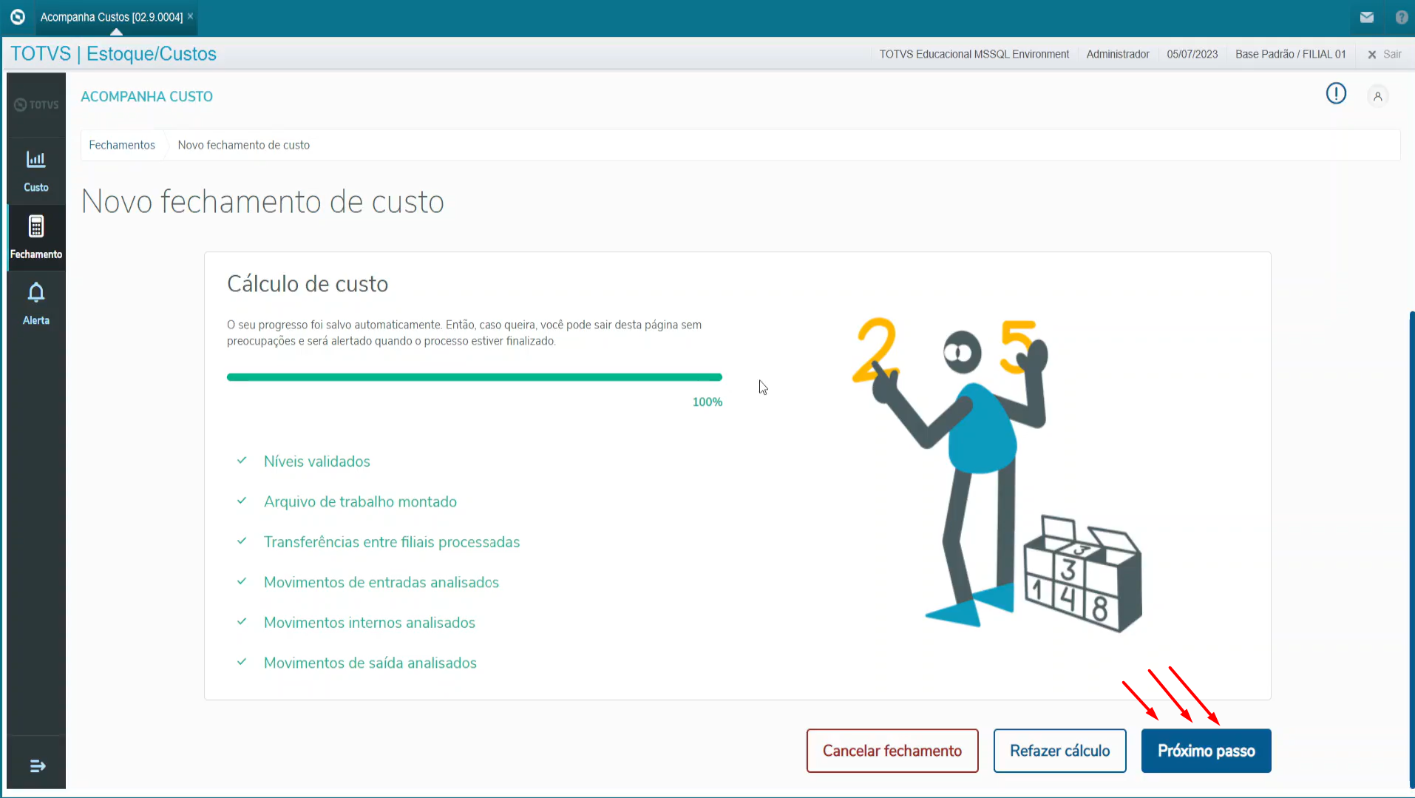
Task: Open the mail envelope icon
Action: pos(1366,17)
